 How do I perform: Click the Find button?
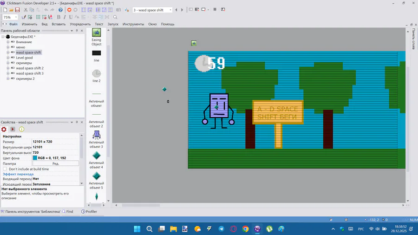(x=67, y=212)
